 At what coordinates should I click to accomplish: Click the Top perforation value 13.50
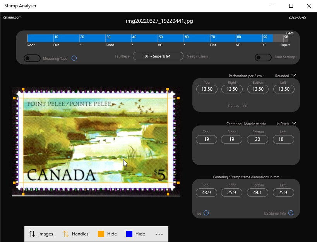[x=207, y=89]
